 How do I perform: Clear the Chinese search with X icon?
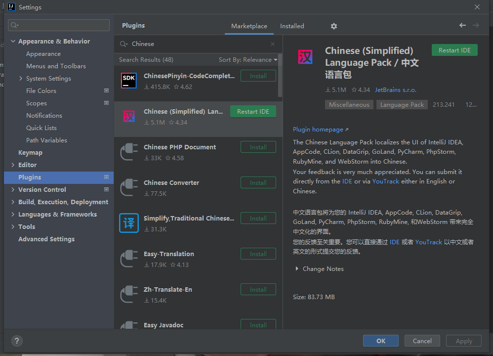pos(273,44)
